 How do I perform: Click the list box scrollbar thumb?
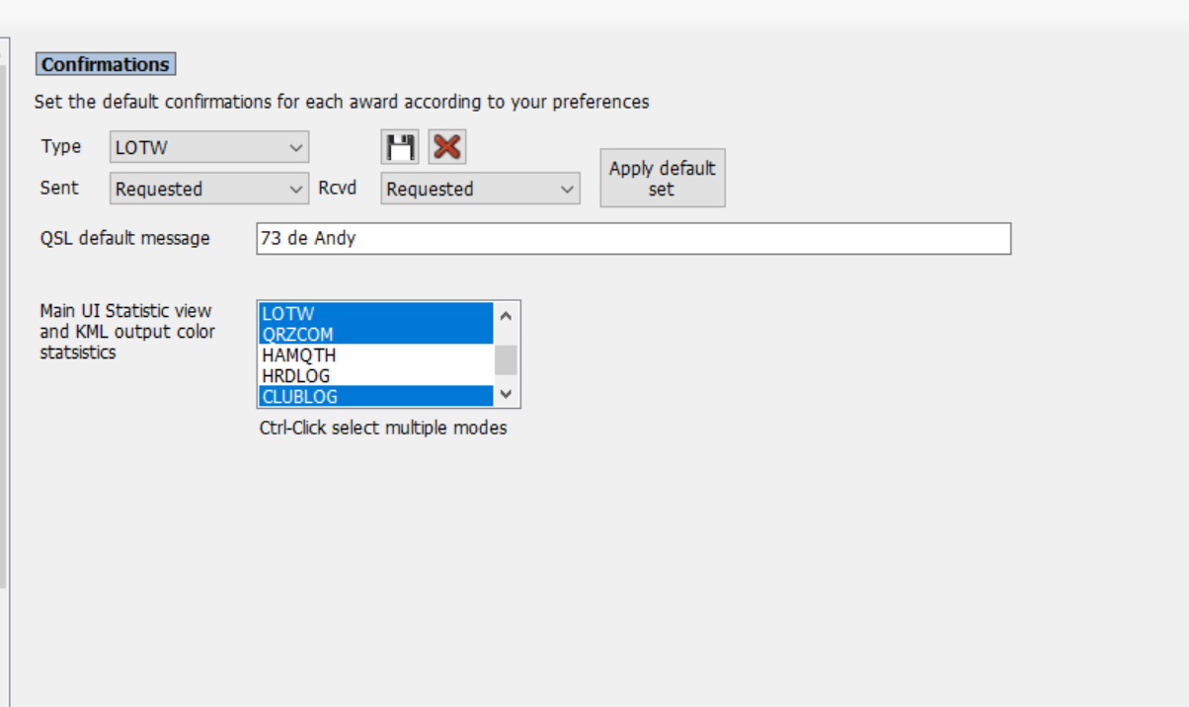[x=507, y=360]
